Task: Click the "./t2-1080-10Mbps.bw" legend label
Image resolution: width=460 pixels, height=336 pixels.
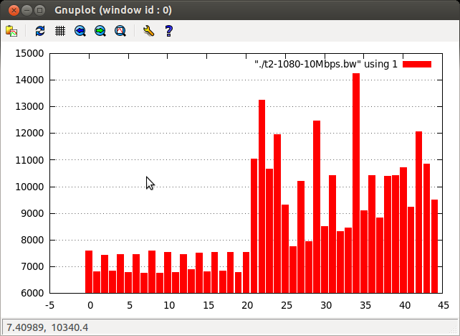Action: (326, 65)
